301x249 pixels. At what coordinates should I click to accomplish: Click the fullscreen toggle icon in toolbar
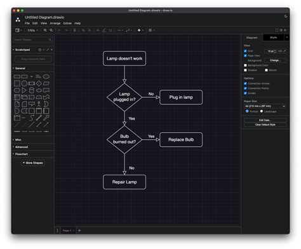tap(277, 30)
